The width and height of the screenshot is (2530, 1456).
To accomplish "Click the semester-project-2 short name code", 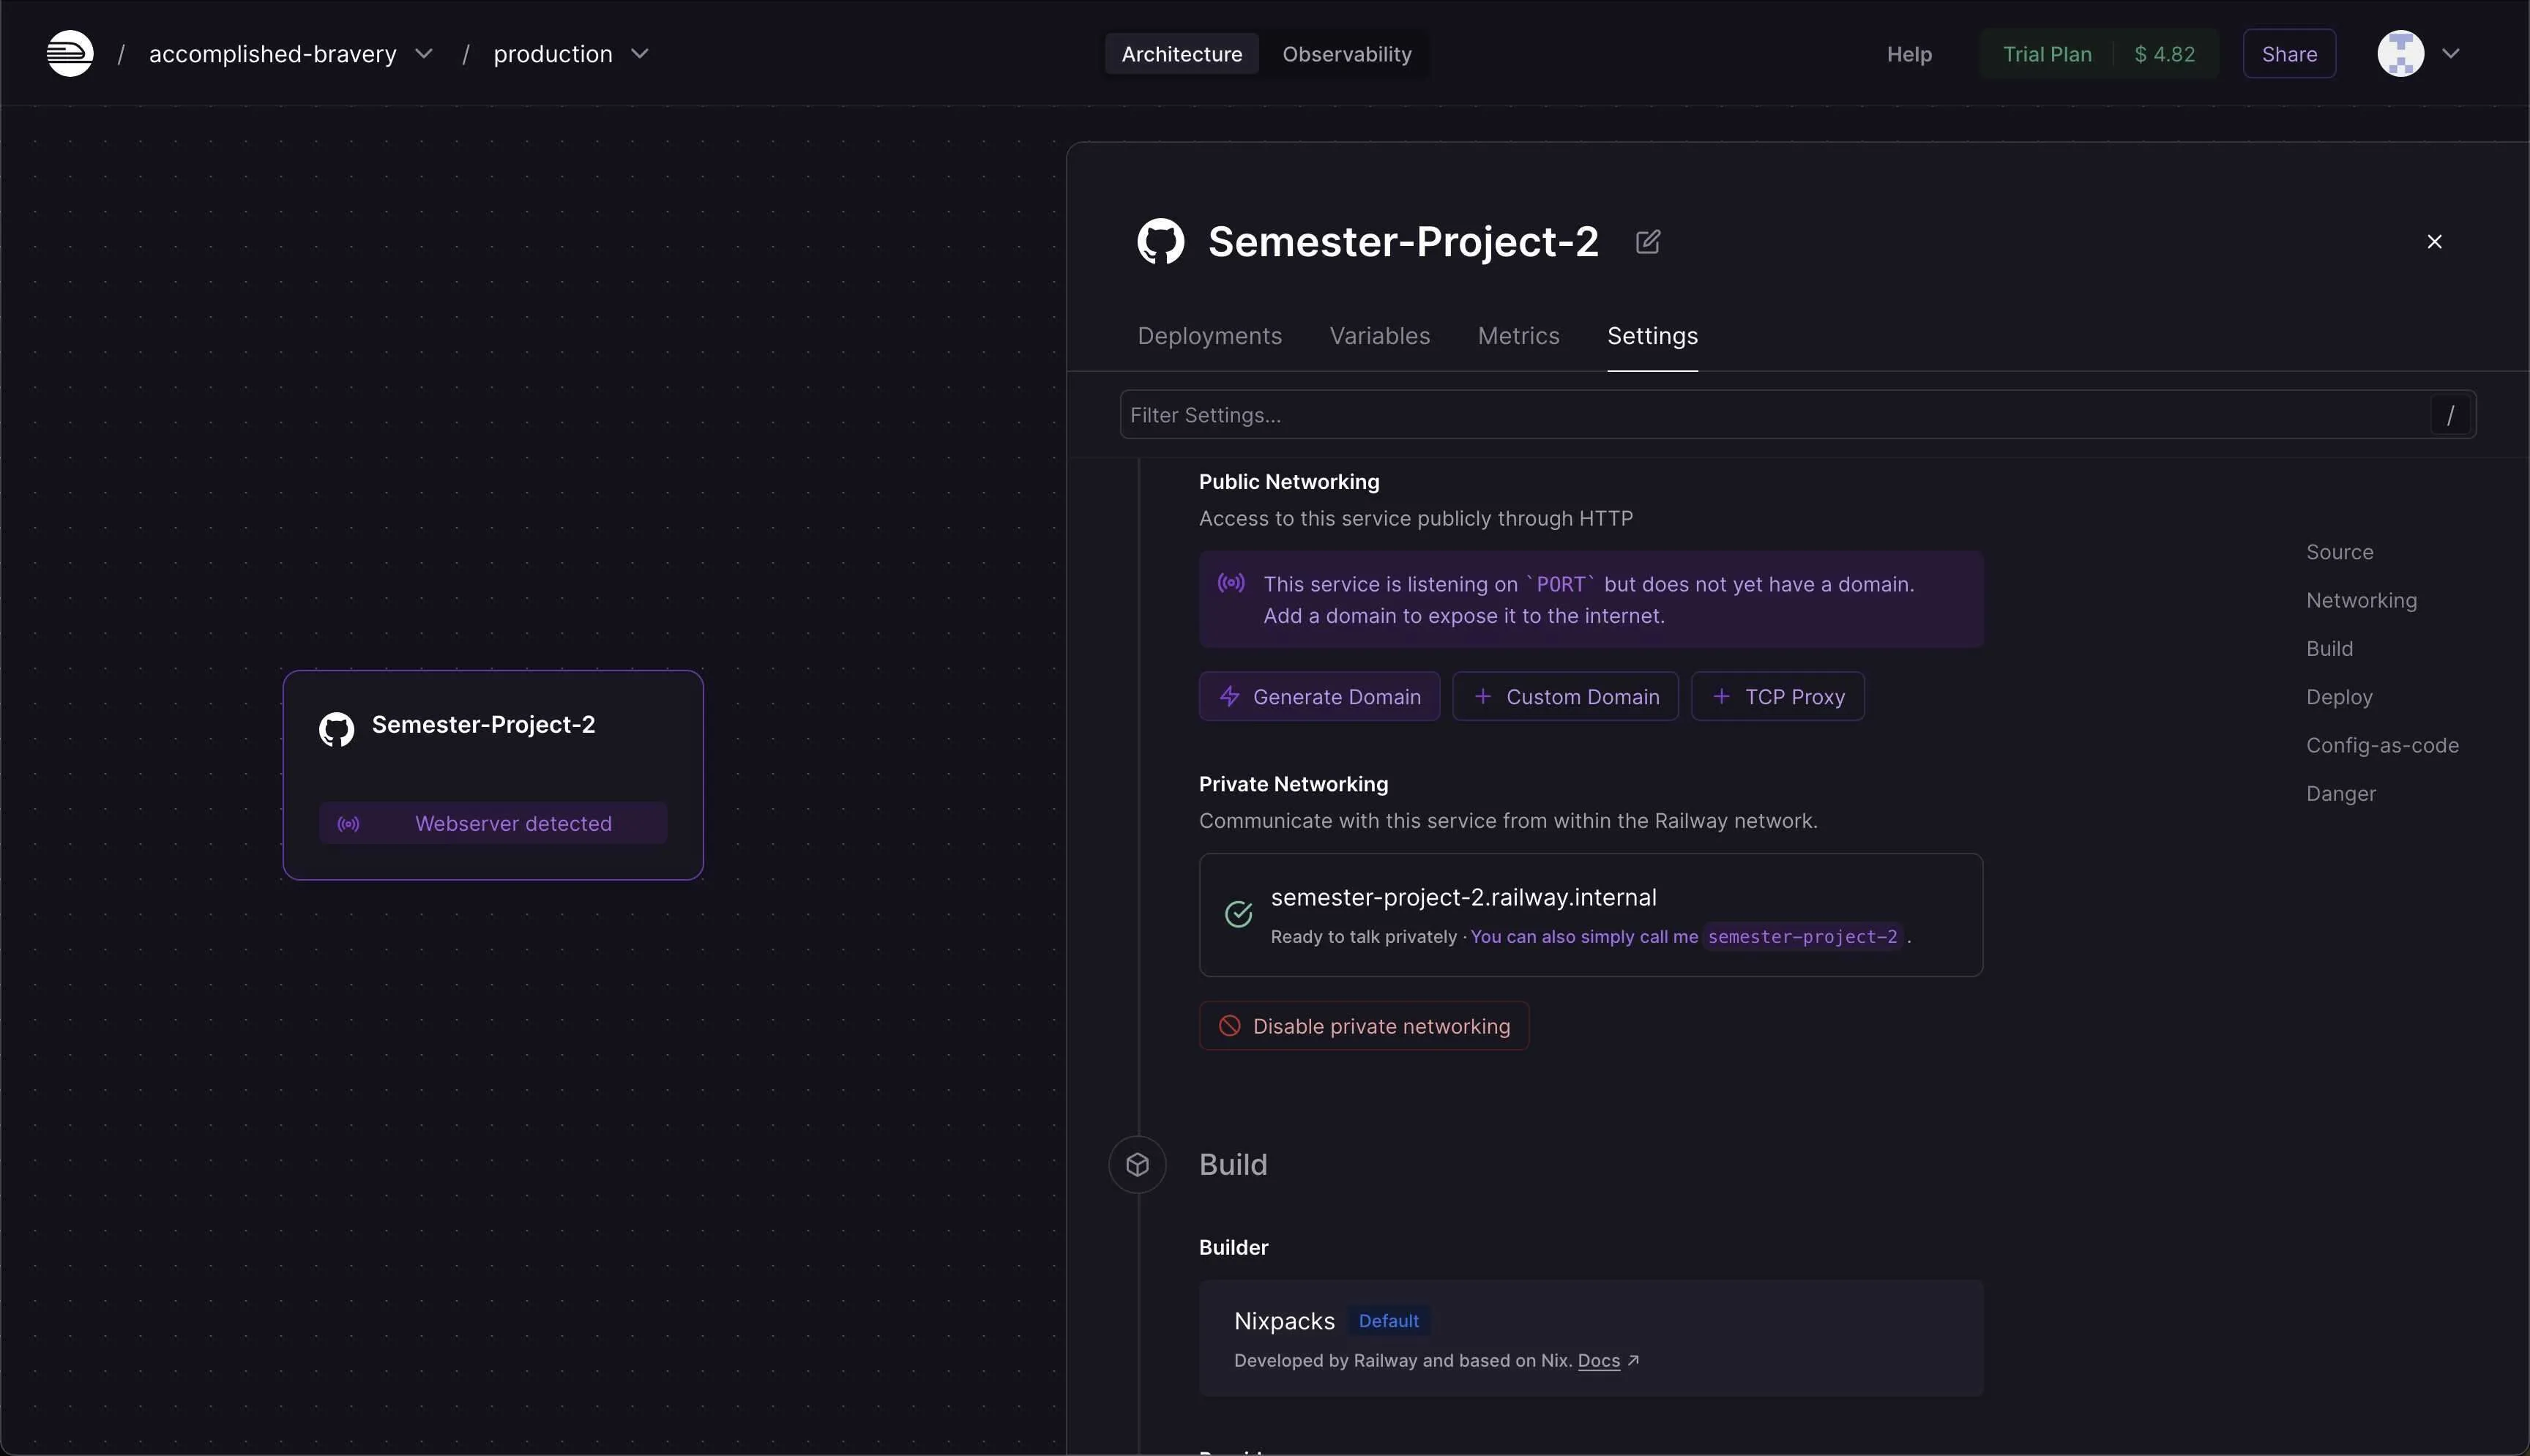I will [1802, 937].
